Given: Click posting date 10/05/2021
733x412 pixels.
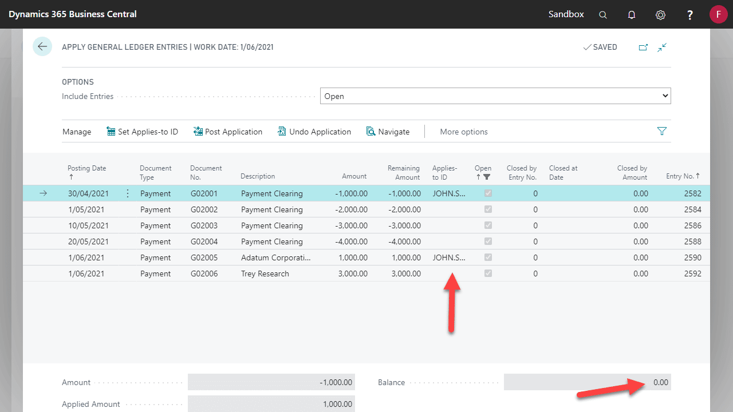Looking at the screenshot, I should pyautogui.click(x=88, y=225).
